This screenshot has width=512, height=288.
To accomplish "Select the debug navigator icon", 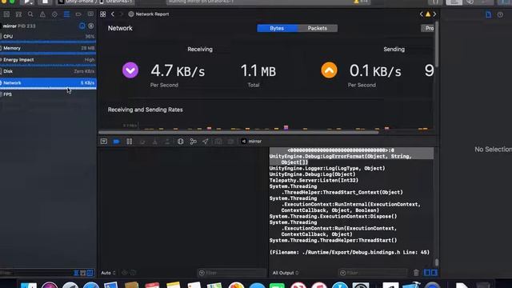I will (66, 14).
